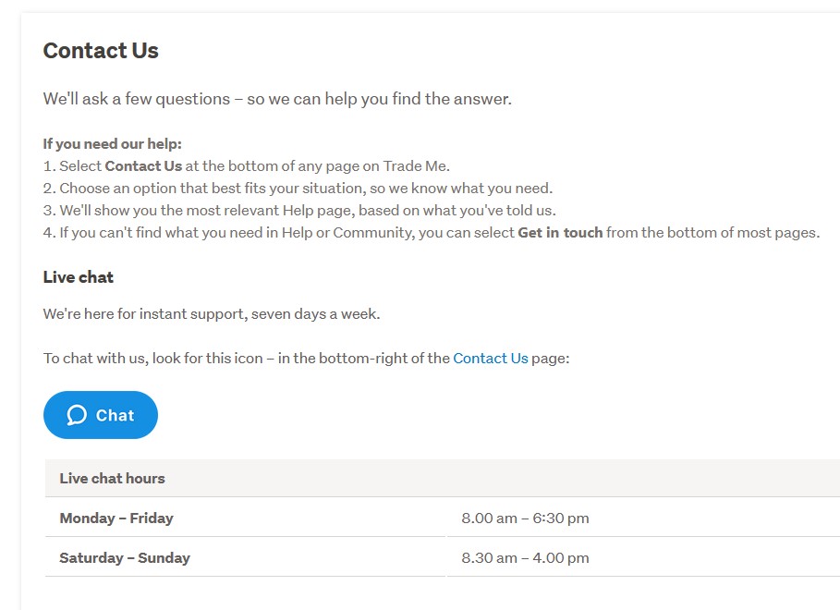This screenshot has height=610, width=840.
Task: Click the 8.30 am – 4.00 pm cell
Action: point(525,557)
